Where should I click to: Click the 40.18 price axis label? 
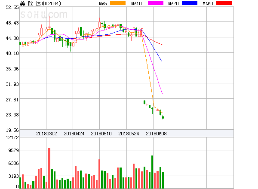pos(12,53)
